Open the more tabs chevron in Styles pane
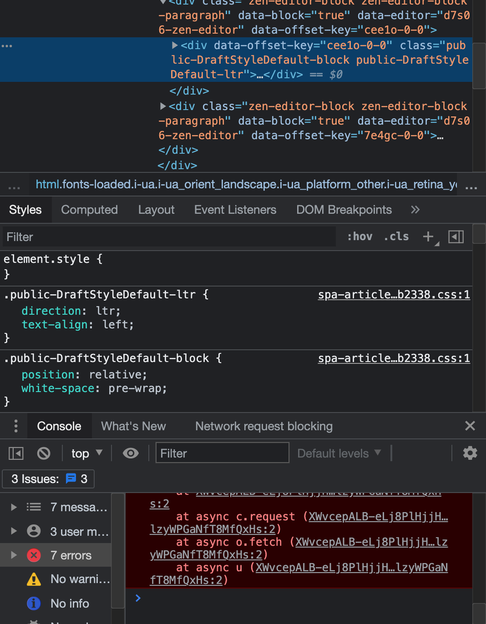This screenshot has height=624, width=486. coord(415,210)
